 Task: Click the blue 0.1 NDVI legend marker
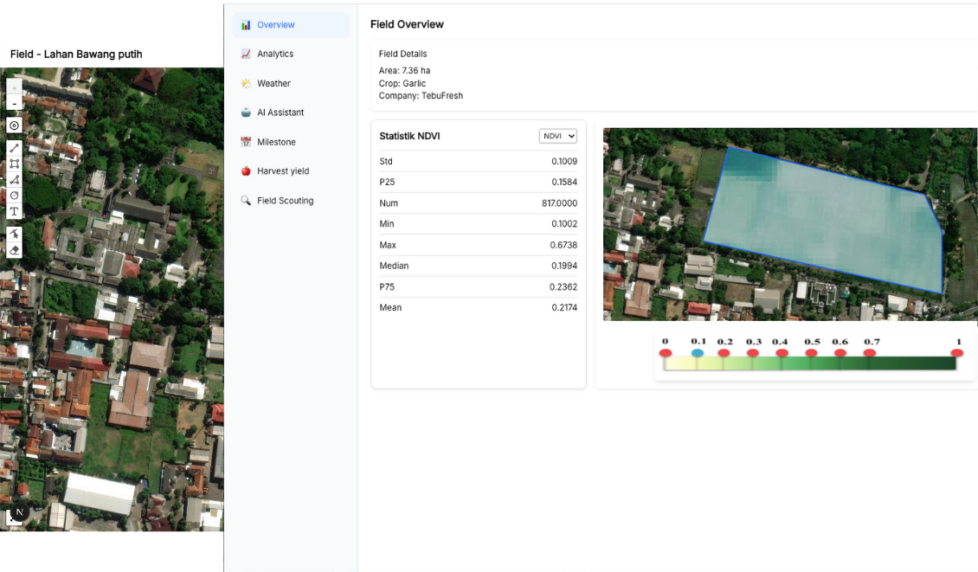click(698, 352)
